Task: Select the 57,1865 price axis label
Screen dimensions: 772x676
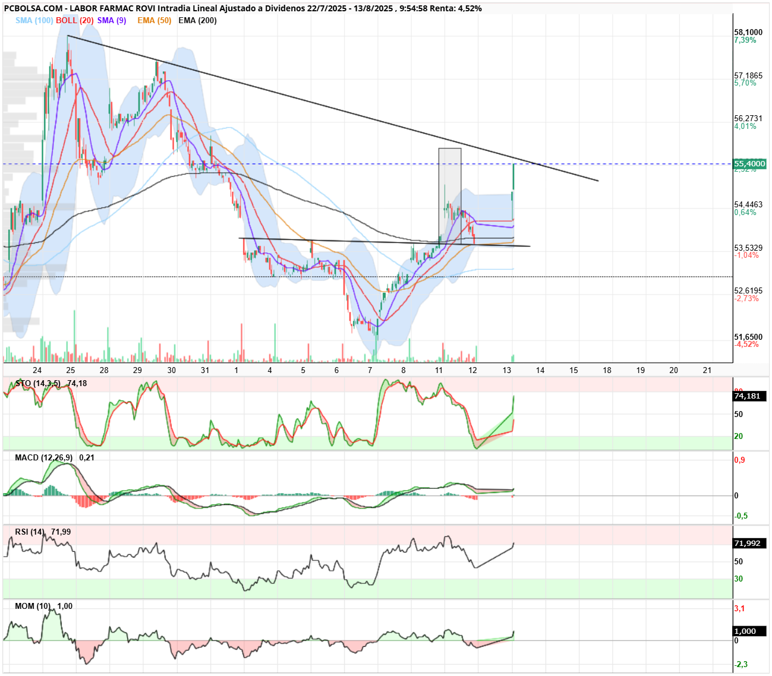Action: (x=748, y=75)
